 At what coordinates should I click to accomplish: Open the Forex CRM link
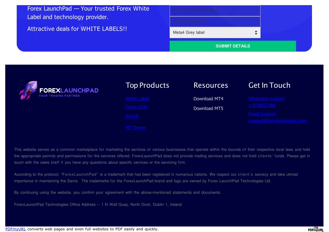click(x=136, y=107)
